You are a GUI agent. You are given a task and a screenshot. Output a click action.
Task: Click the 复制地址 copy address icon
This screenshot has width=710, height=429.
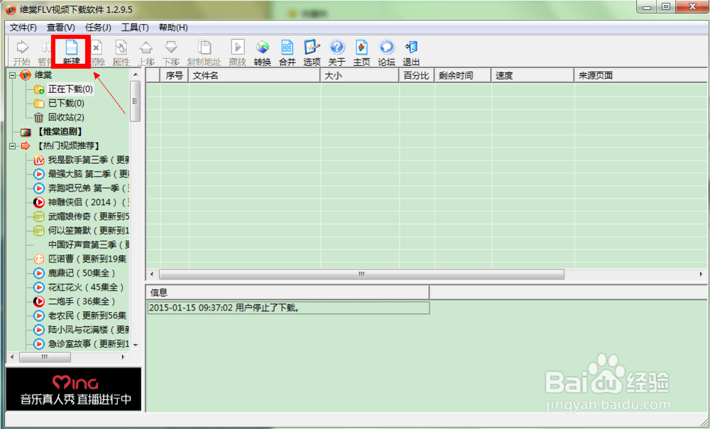pyautogui.click(x=204, y=52)
